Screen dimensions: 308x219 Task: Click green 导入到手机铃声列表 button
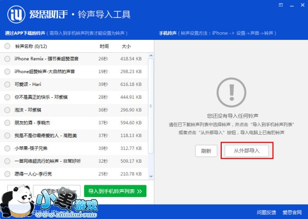(x=115, y=191)
